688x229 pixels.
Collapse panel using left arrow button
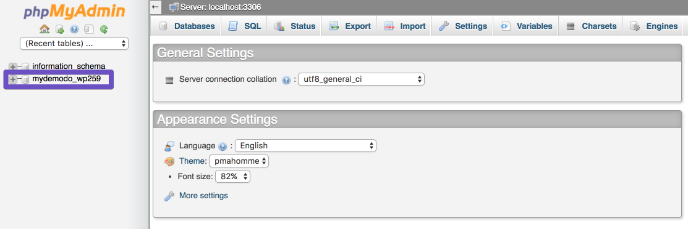(155, 7)
